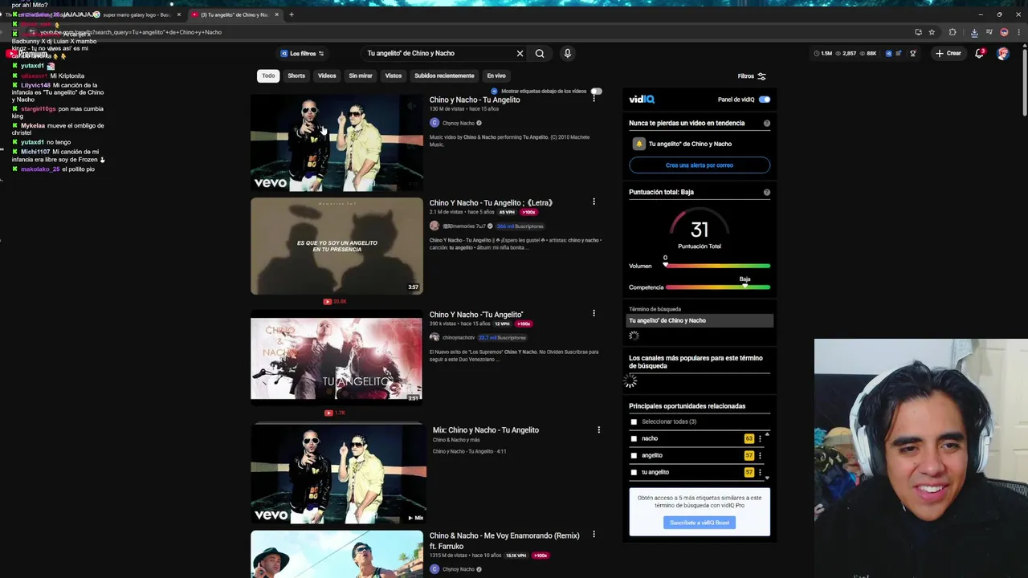The image size is (1028, 578).
Task: Open Chrome three-dot menu
Action: pos(1018,32)
